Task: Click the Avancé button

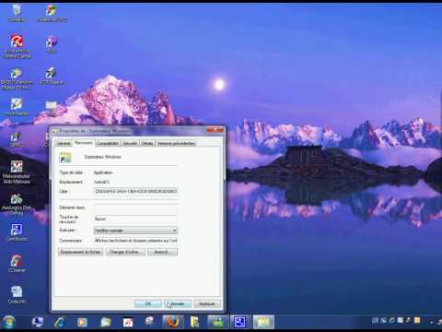Action: coord(162,252)
